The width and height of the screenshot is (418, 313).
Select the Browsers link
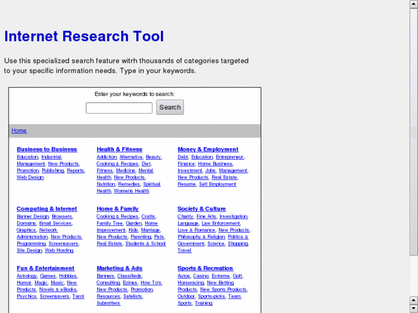pos(62,217)
